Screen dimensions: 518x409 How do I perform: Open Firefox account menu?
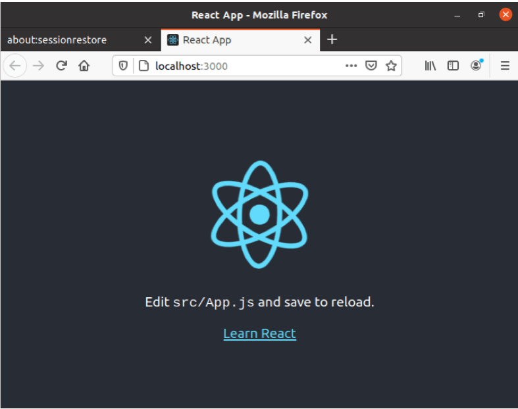point(476,66)
